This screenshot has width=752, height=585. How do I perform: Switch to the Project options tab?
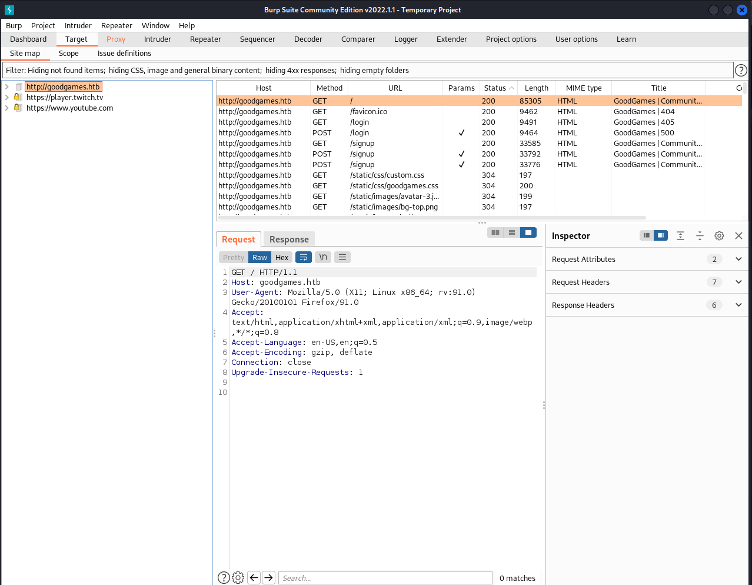[x=511, y=39]
